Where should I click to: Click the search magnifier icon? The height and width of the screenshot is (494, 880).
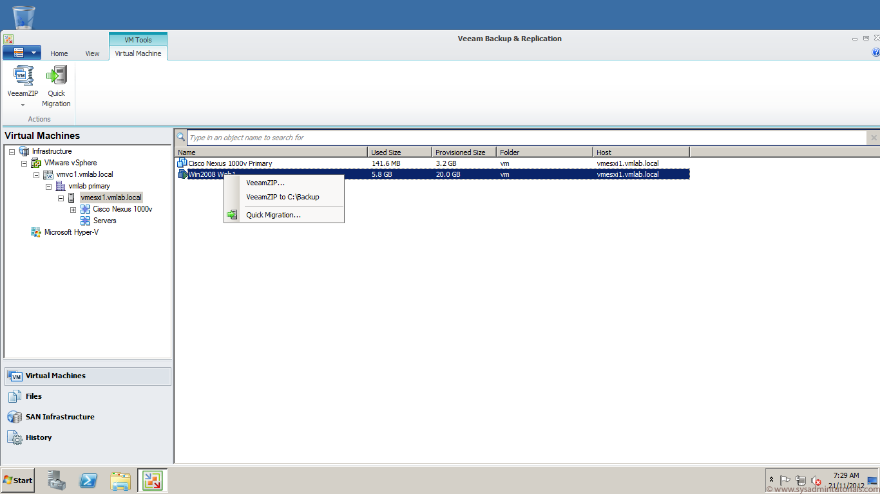click(181, 137)
